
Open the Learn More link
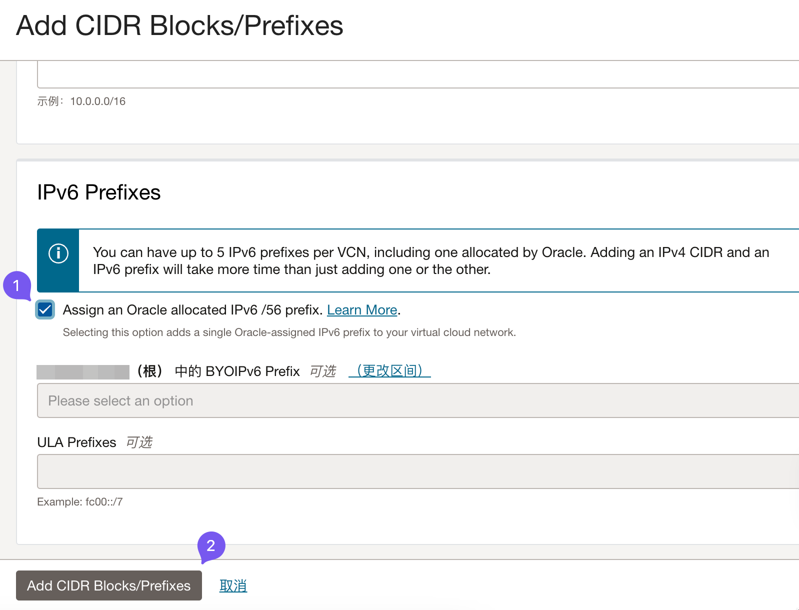coord(362,310)
